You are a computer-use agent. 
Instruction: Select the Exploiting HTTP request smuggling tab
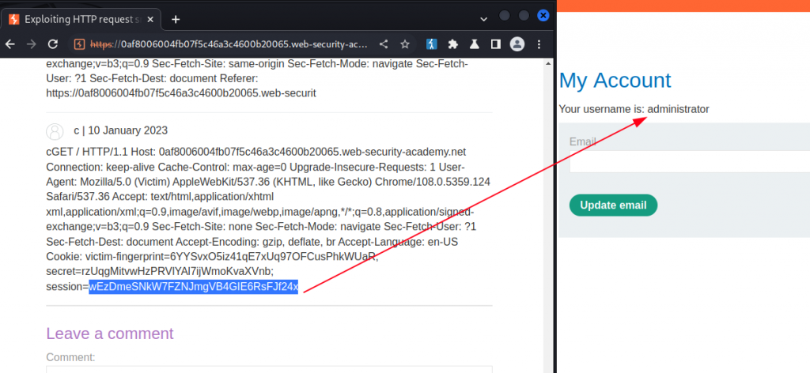[82, 20]
